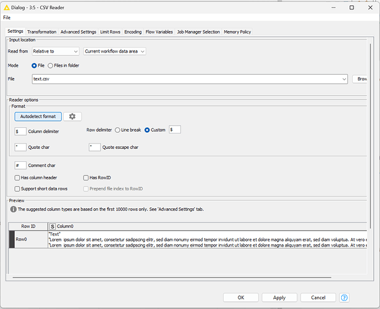Enable the Has RowID checkbox
This screenshot has width=380, height=309.
86,177
